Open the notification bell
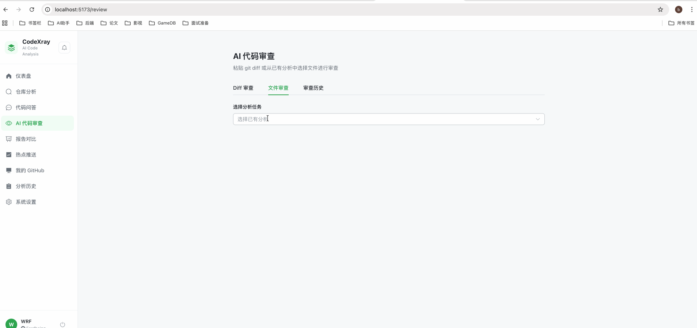 (64, 48)
